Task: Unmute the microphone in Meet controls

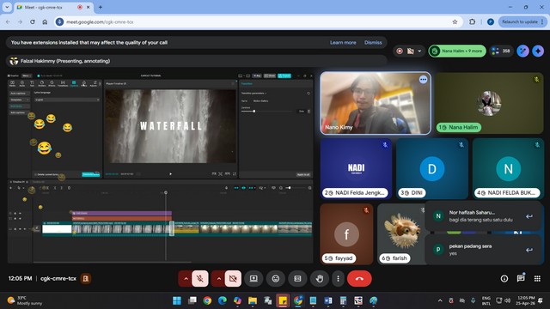Action: [x=200, y=278]
